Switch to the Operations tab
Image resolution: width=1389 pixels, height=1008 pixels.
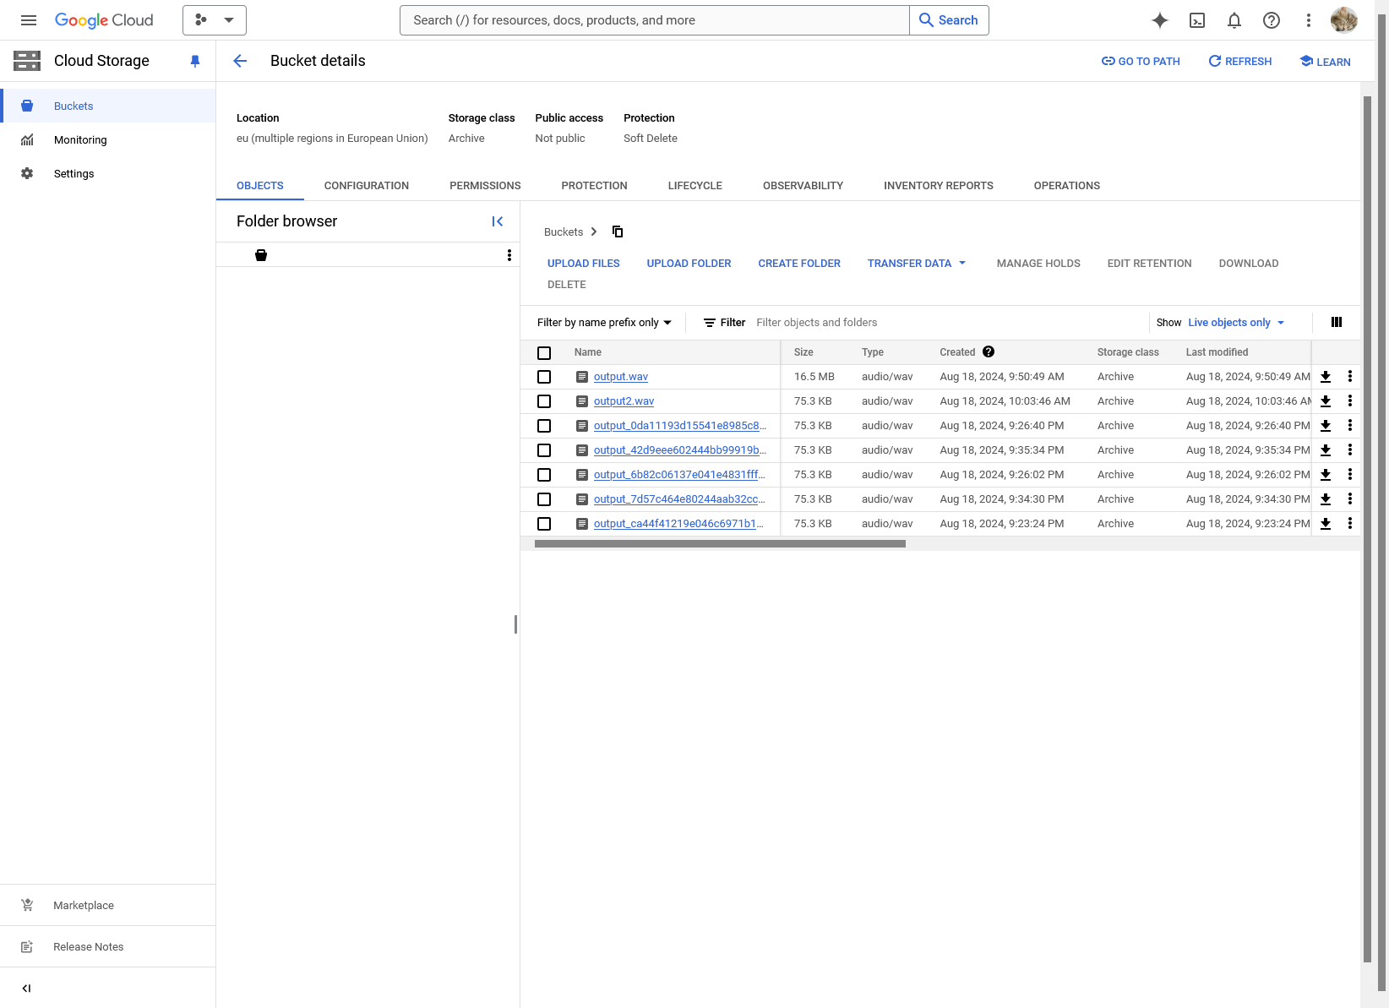1067,186
